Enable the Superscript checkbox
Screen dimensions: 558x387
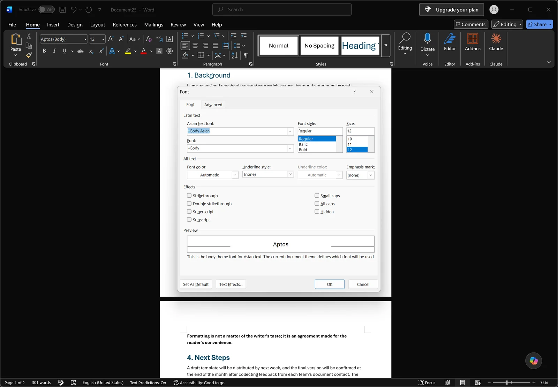point(189,212)
